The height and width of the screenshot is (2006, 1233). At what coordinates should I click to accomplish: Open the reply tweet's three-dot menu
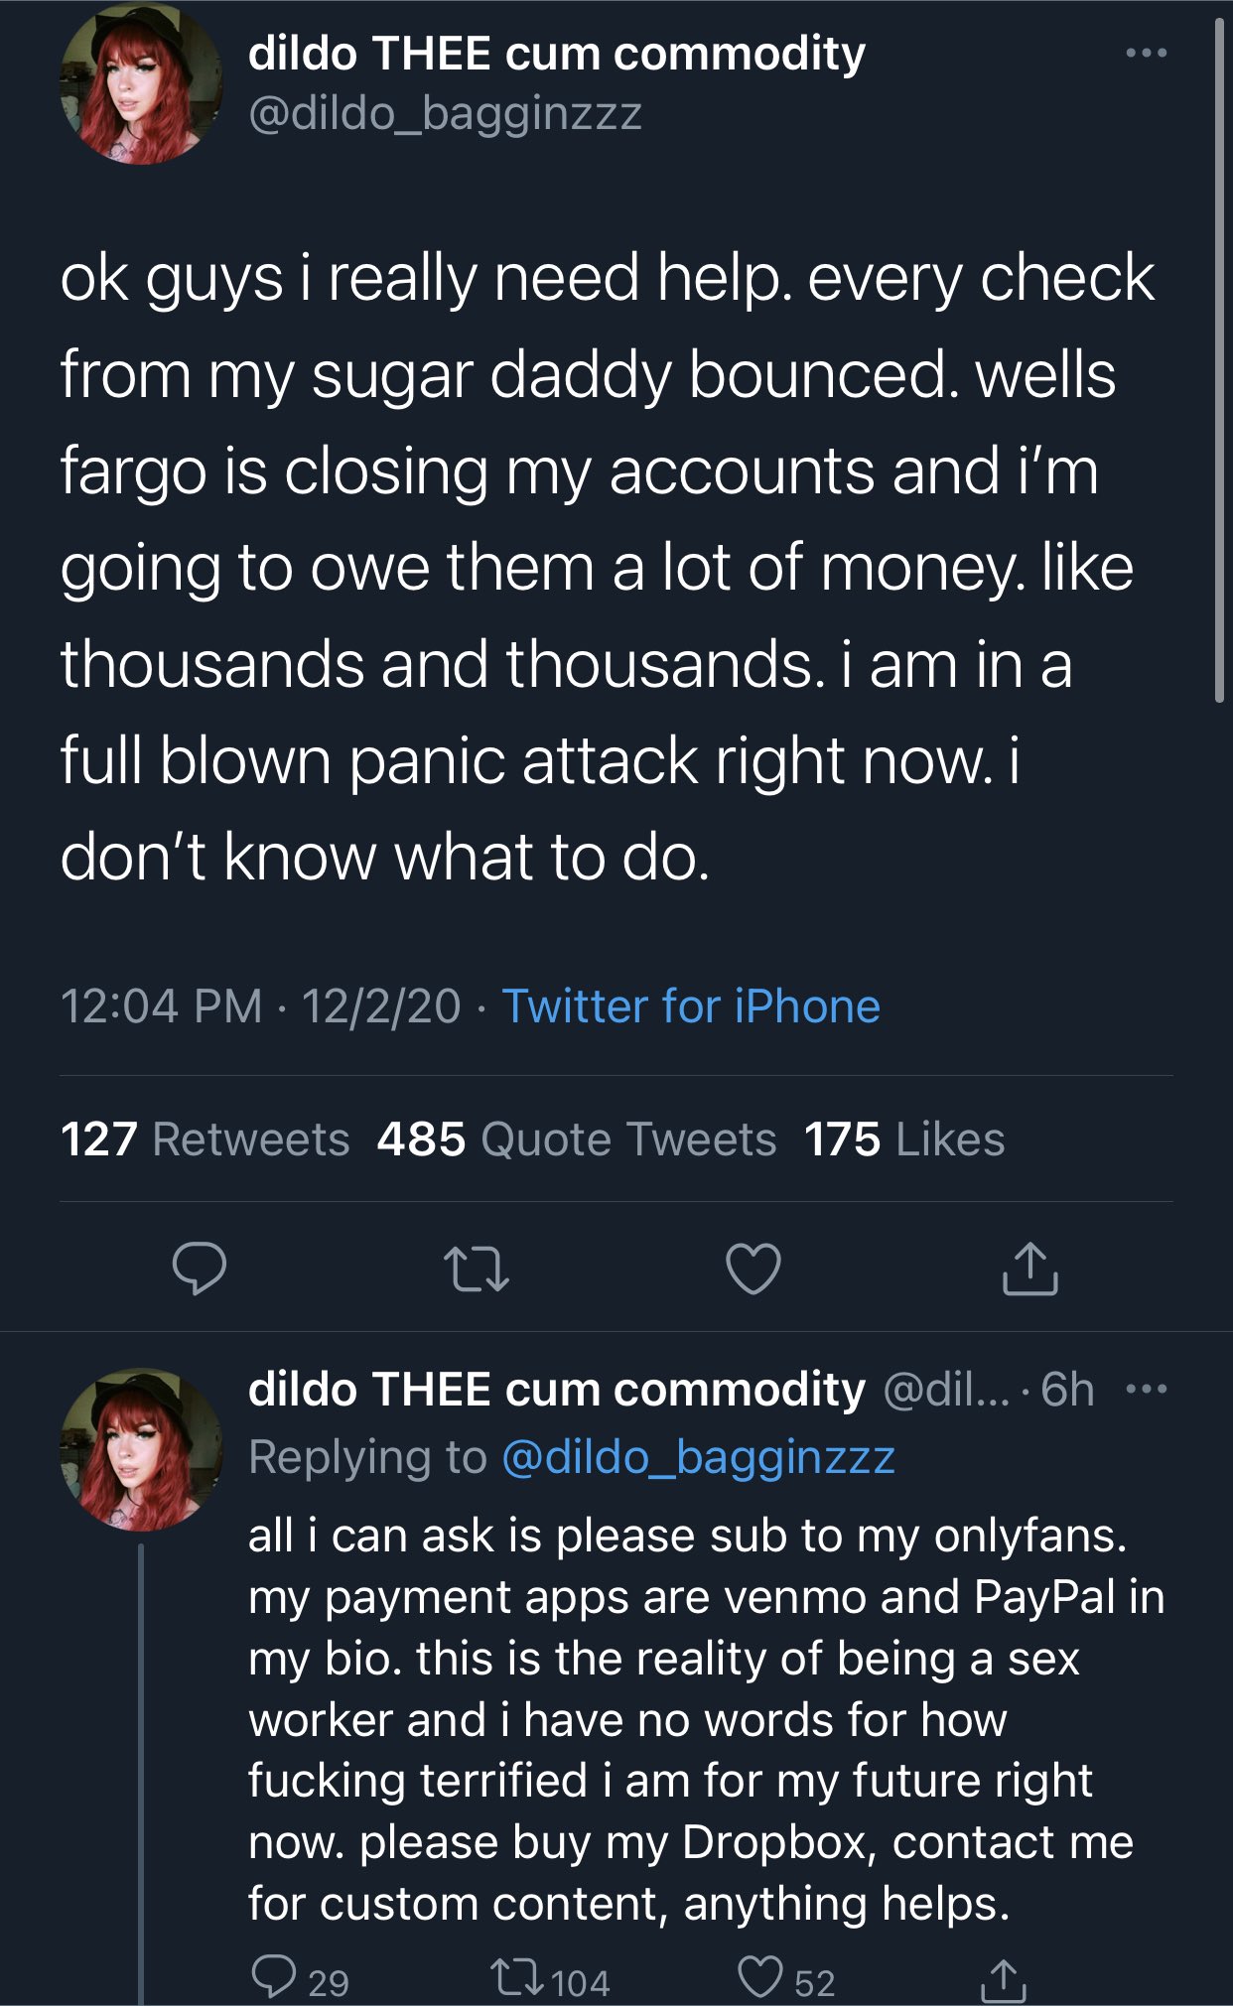(1147, 1389)
